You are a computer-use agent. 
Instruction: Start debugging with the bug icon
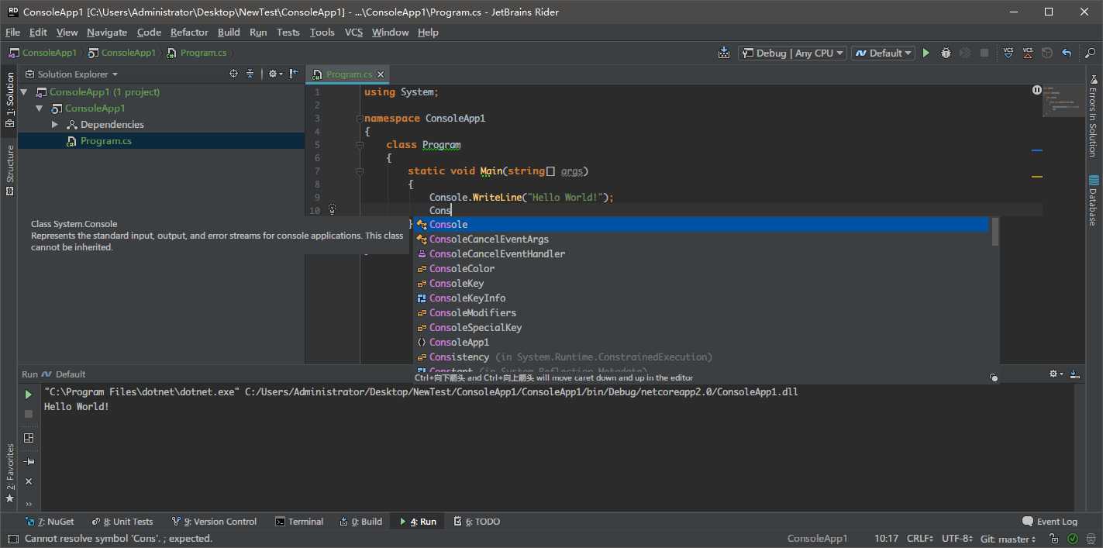tap(946, 53)
